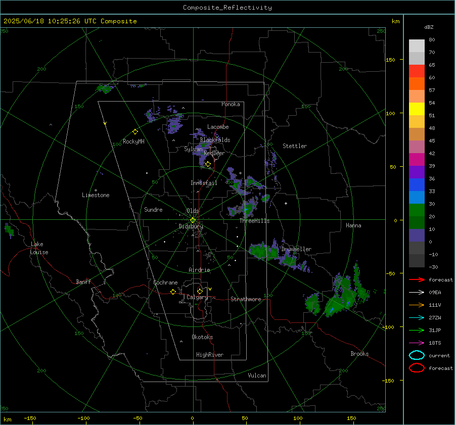This screenshot has height=425, width=455.
Task: Click the Sundre town label
Action: point(153,210)
